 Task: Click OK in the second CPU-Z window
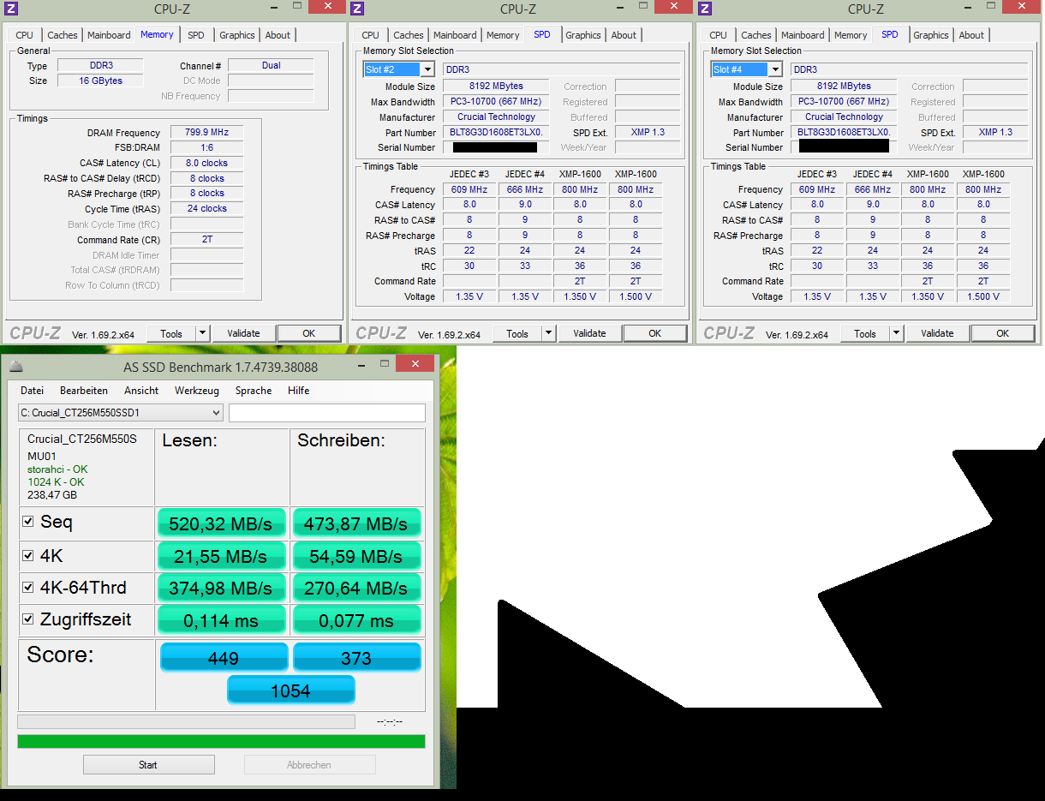(x=654, y=333)
